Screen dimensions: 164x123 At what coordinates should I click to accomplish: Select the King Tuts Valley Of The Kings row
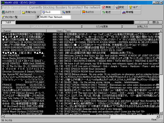[x=80, y=98]
